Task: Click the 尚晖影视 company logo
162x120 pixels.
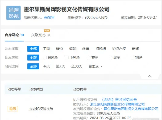Action: (x=14, y=13)
